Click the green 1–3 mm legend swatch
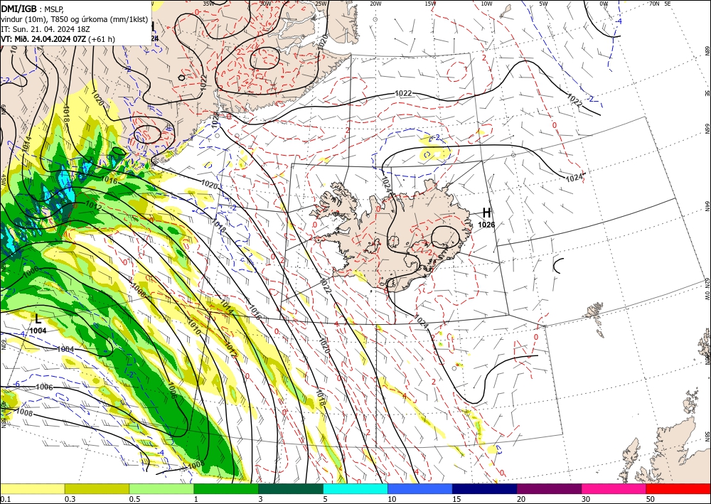 (226, 488)
